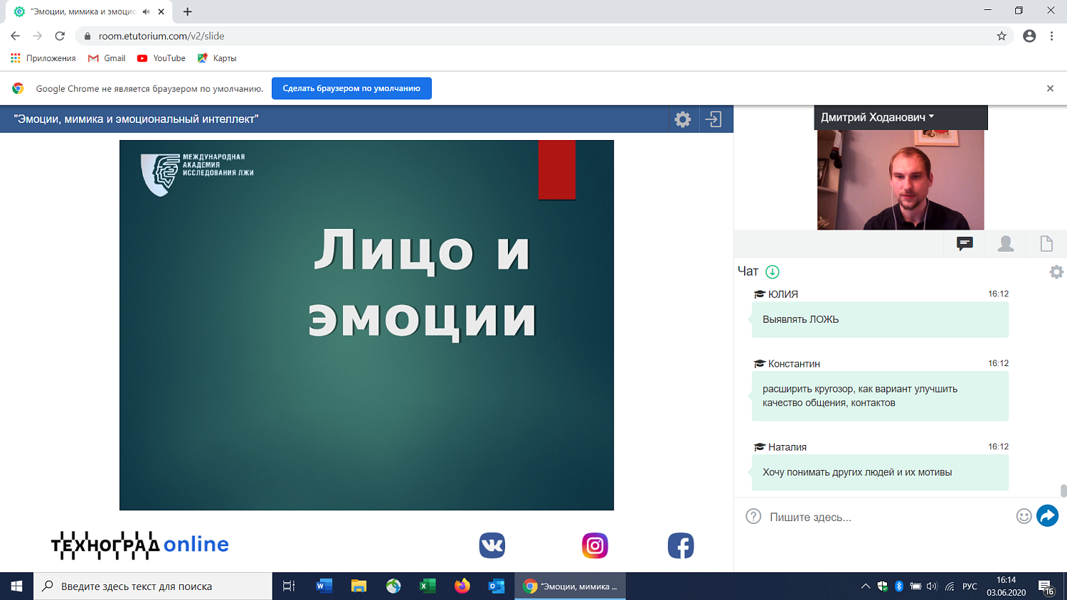Click the Техноград online logo
Screen dimensions: 1067x600
pos(140,545)
